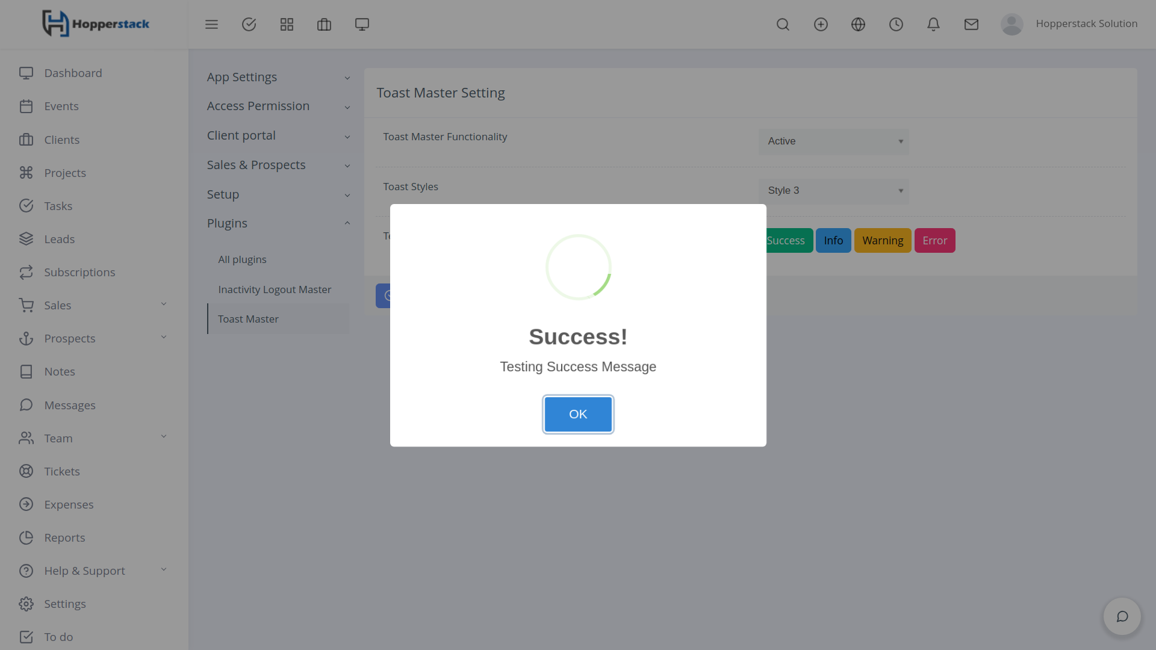
Task: Open the Toast Styles dropdown
Action: coord(833,191)
